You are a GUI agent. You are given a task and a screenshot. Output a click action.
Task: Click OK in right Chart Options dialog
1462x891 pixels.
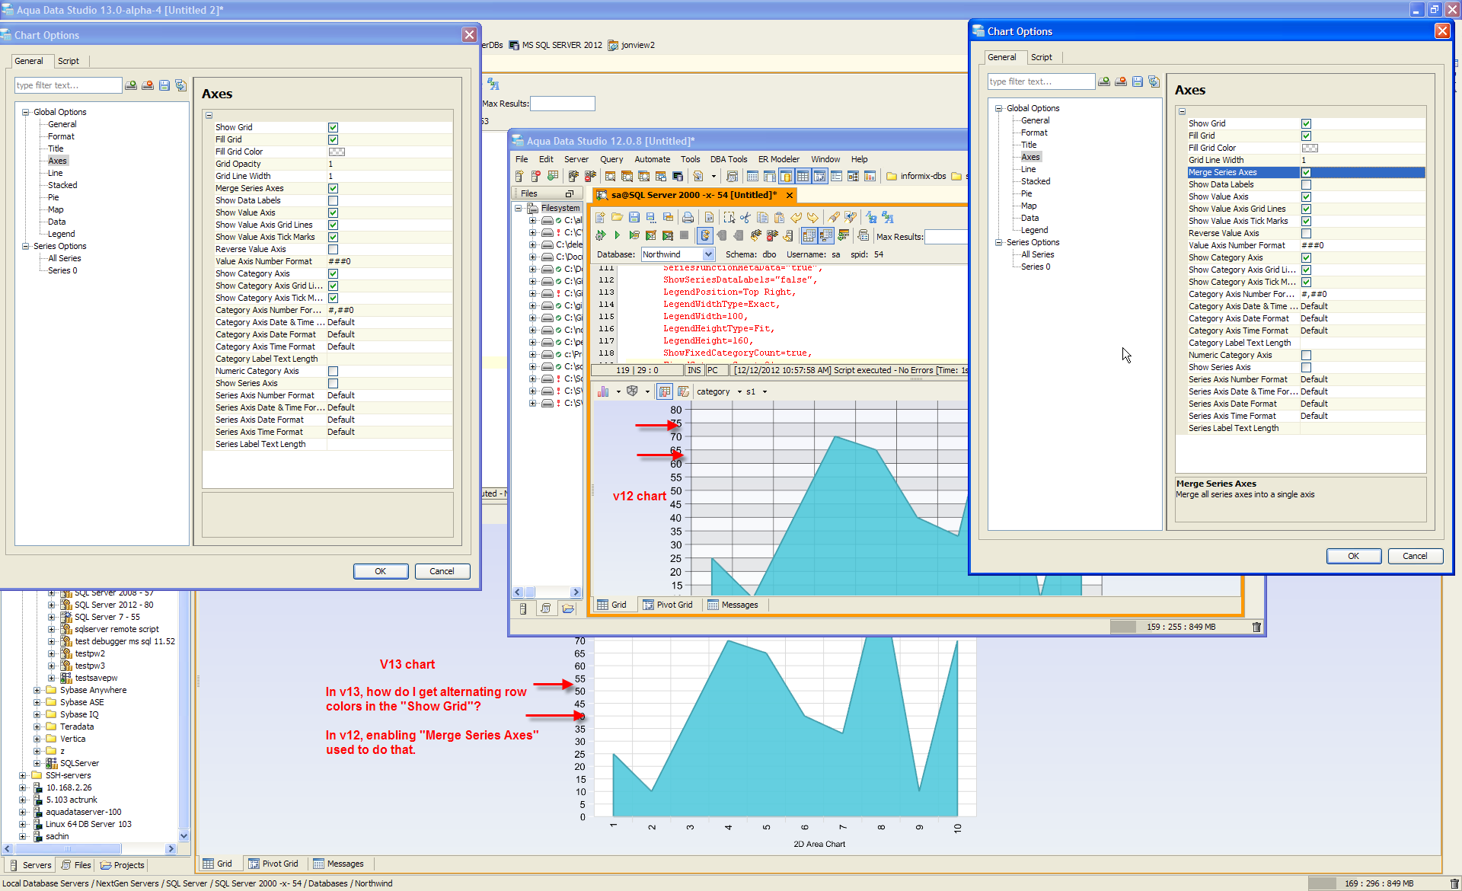point(1353,556)
